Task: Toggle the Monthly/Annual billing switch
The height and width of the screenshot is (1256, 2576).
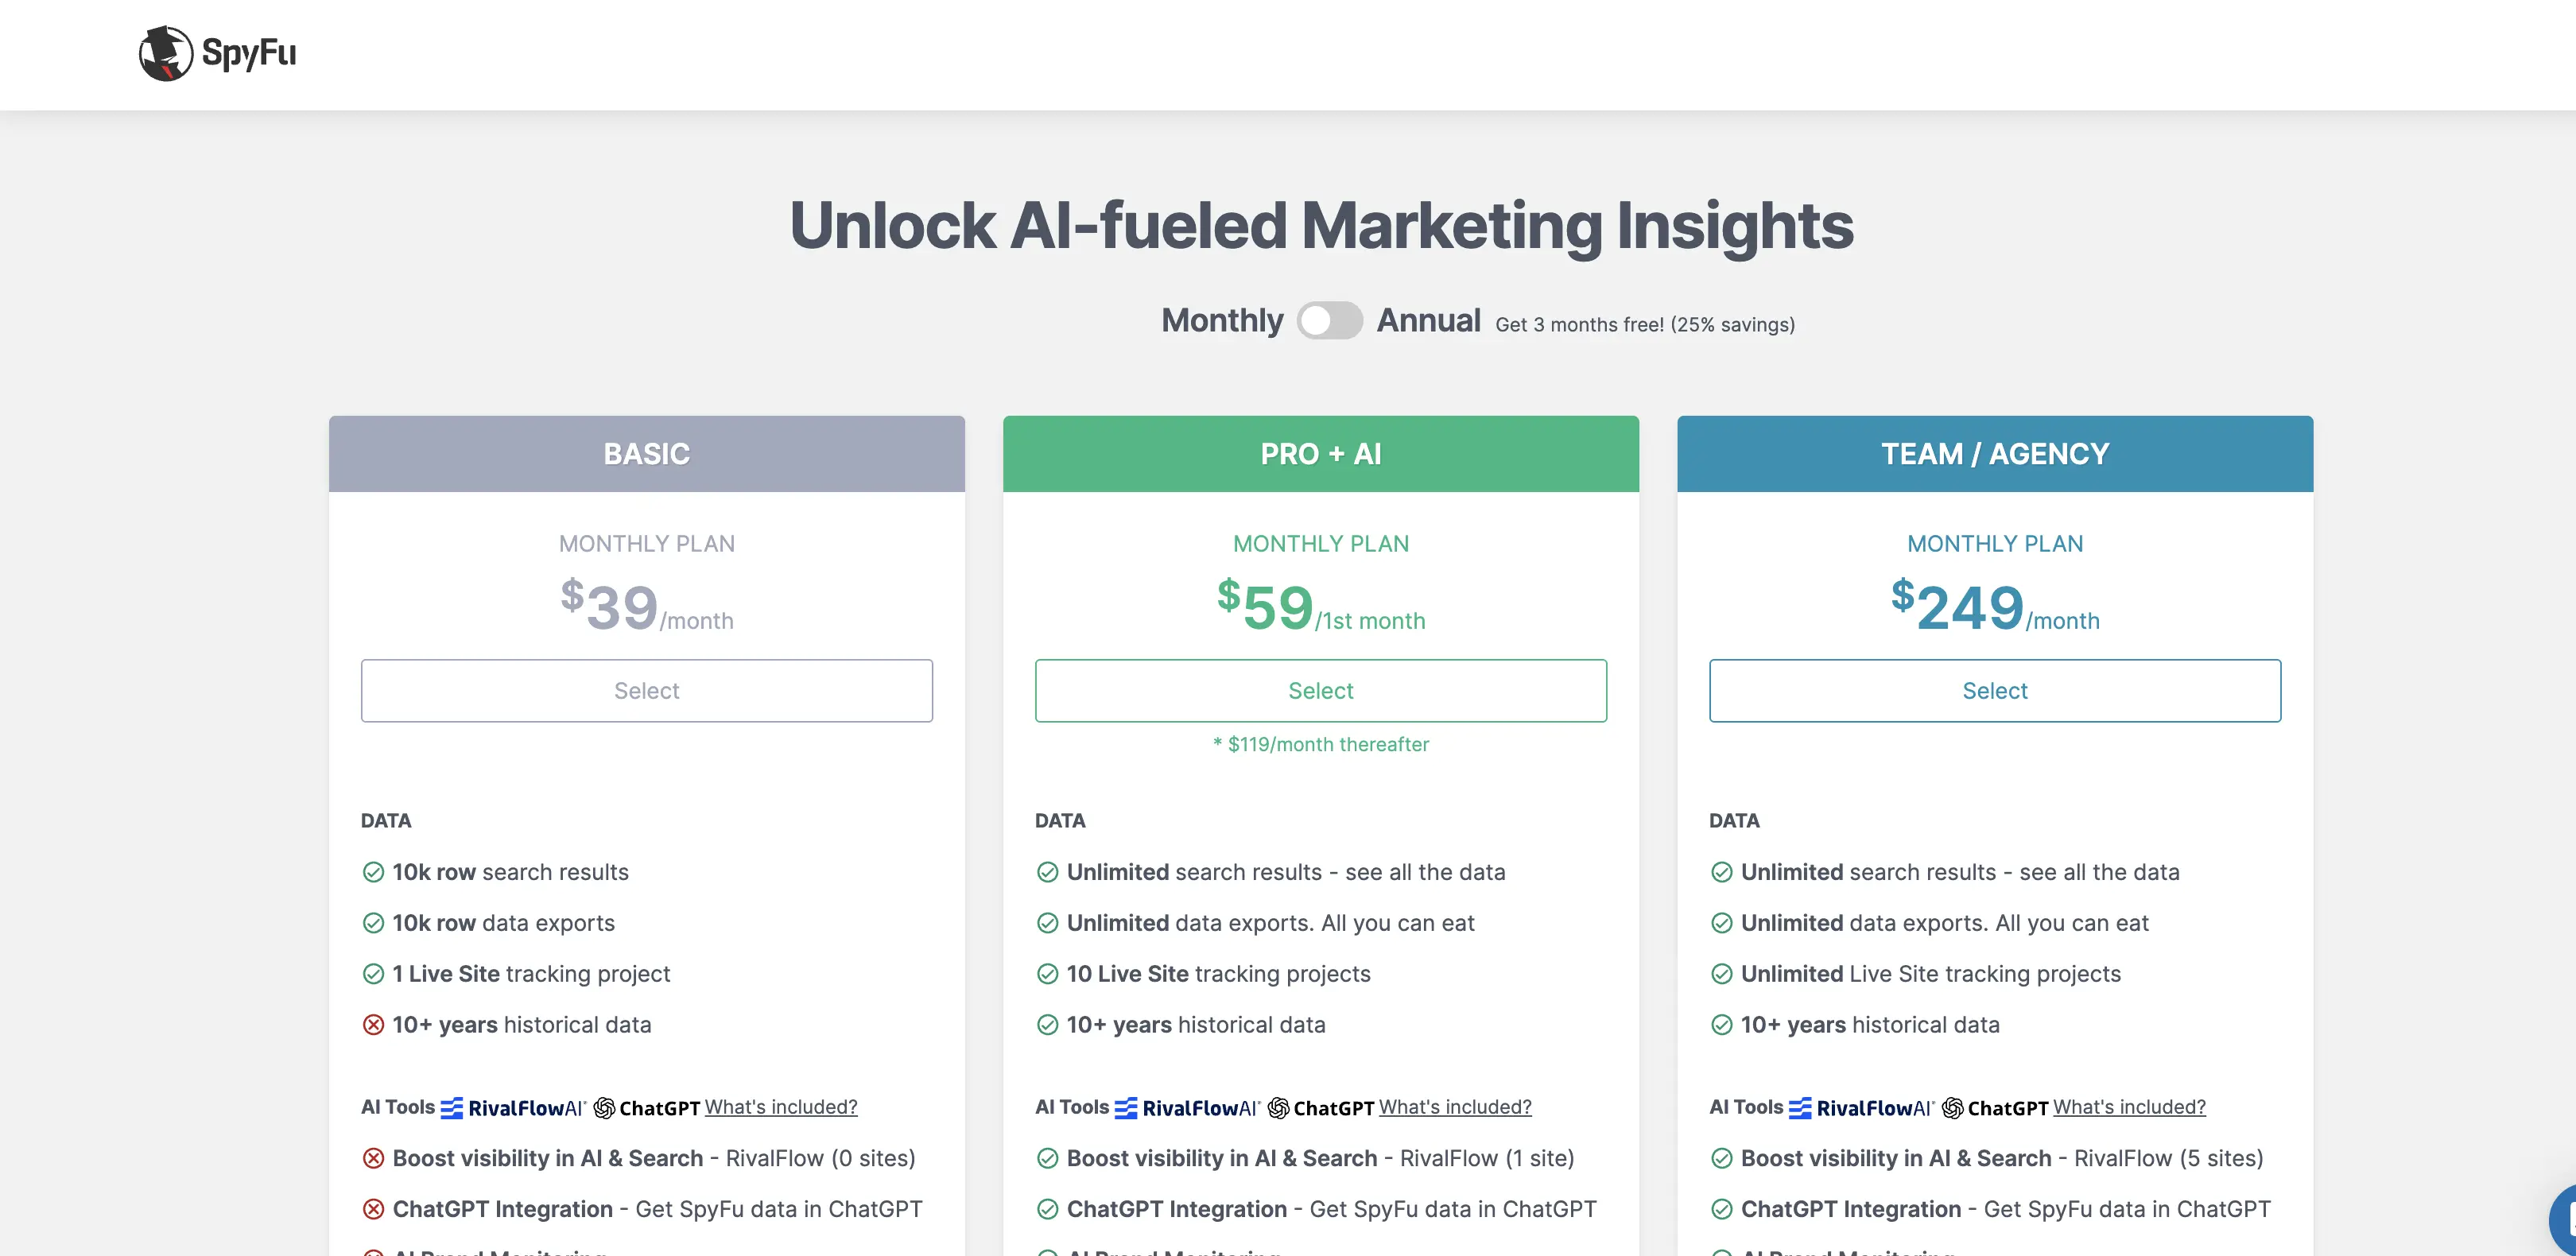Action: pos(1329,320)
